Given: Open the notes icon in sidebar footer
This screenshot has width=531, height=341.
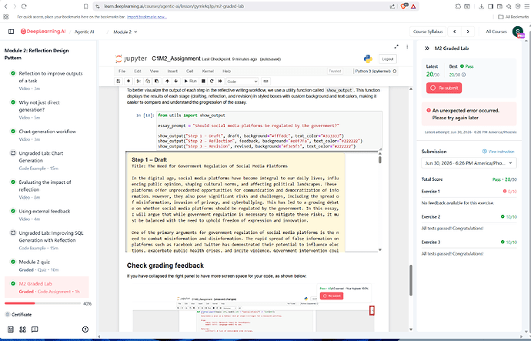Looking at the screenshot, I should (11, 329).
